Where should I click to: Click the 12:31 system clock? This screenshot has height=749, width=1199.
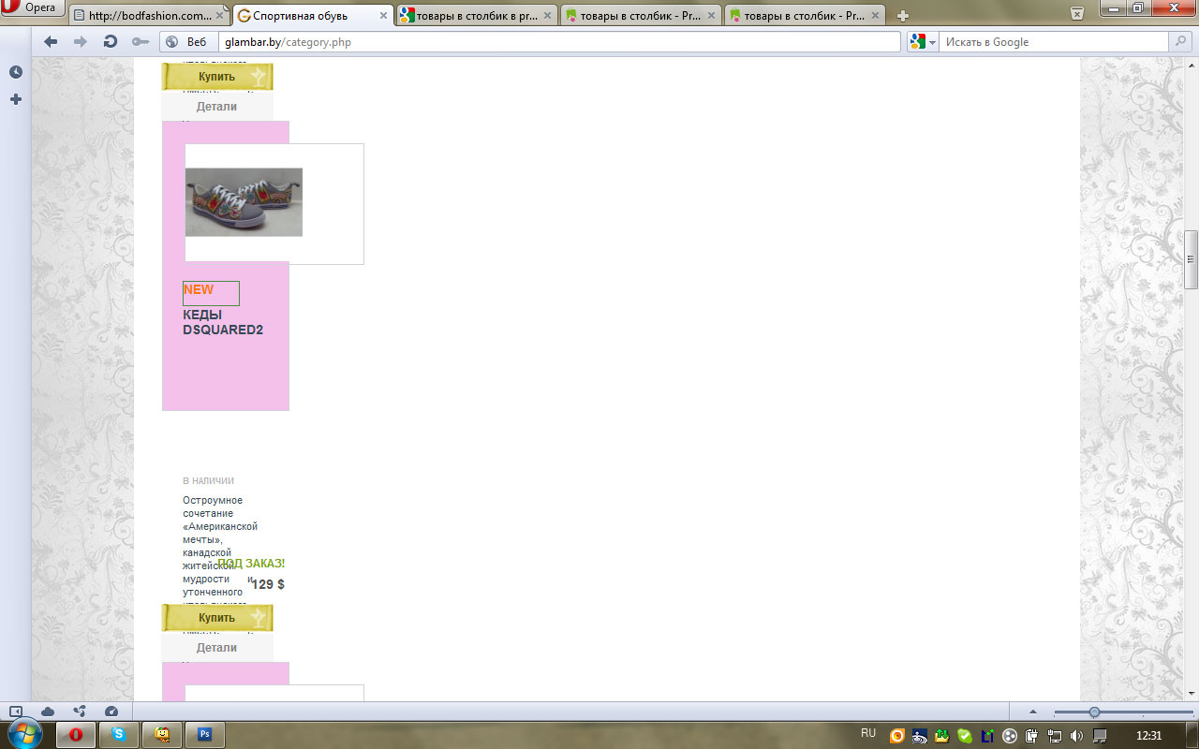(x=1148, y=736)
